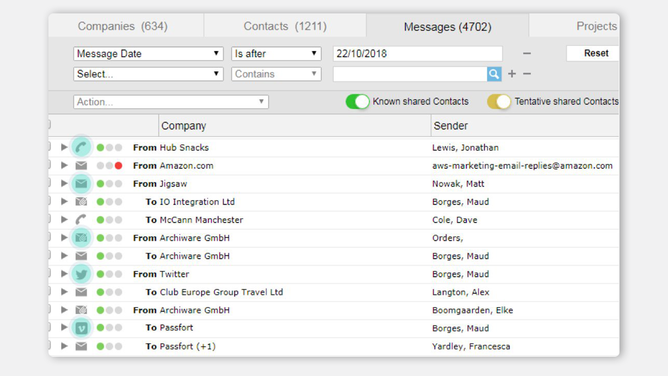Click the email envelope icon on Amazon.com row
This screenshot has height=376, width=668.
tap(82, 165)
